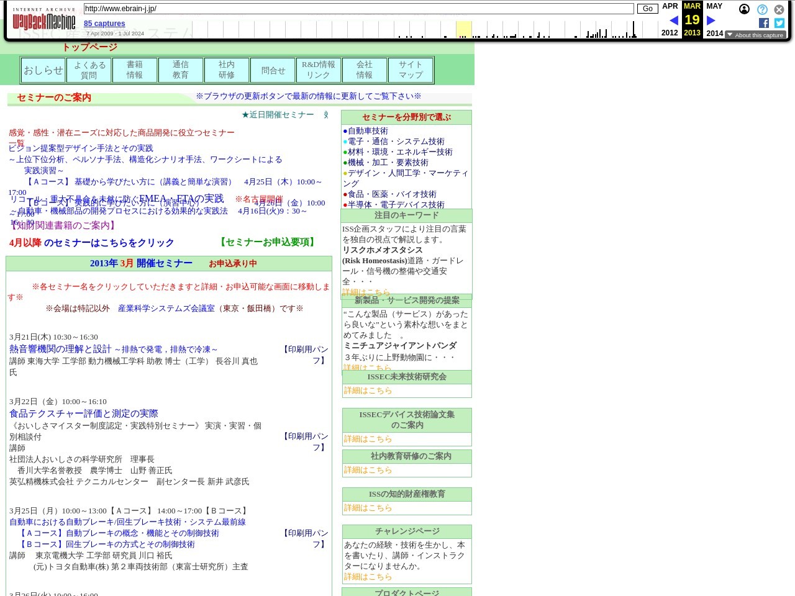This screenshot has width=795, height=596.
Task: Open 詳細はこちら under 社内教育研修のご案内
Action: [x=368, y=470]
